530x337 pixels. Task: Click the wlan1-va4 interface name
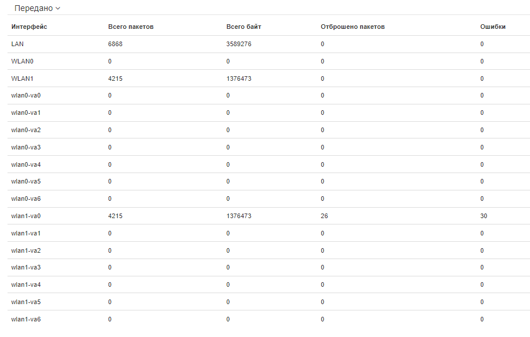(26, 284)
